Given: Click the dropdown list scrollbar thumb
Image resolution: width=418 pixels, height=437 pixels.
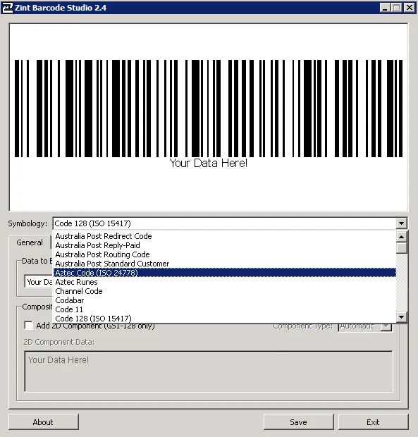Looking at the screenshot, I should click(402, 248).
